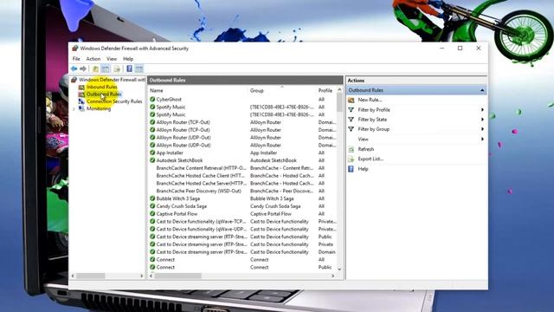Open the File menu
Image resolution: width=554 pixels, height=312 pixels.
(76, 59)
